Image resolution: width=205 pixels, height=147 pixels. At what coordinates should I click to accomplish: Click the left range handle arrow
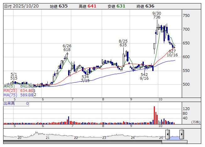(168, 135)
